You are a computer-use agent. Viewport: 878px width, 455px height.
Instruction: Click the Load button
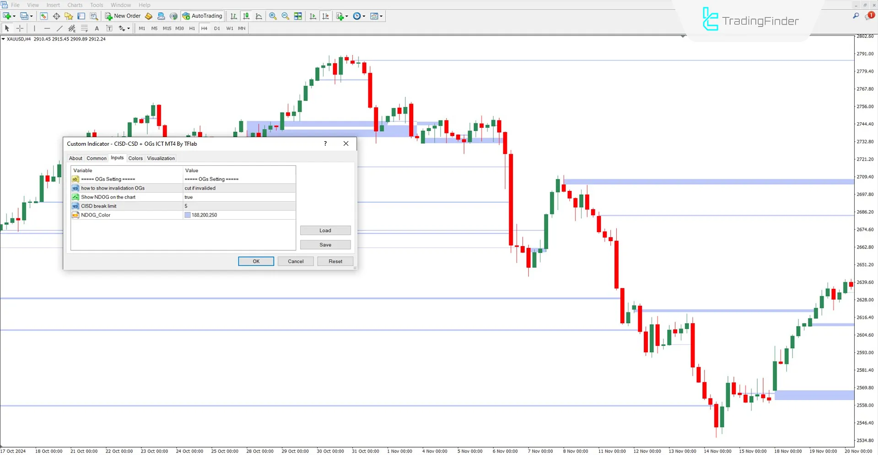coord(325,230)
